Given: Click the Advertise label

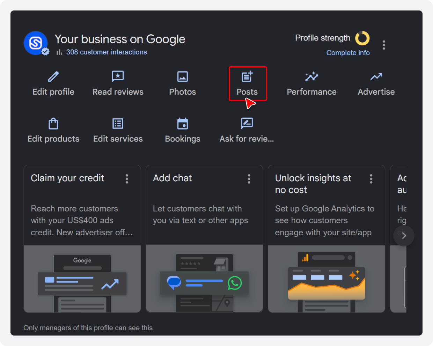Looking at the screenshot, I should coord(376,92).
